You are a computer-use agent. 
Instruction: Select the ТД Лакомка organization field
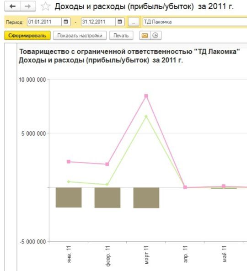point(195,22)
